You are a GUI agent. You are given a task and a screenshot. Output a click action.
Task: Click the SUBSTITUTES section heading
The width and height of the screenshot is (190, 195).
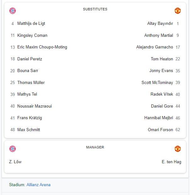click(95, 9)
